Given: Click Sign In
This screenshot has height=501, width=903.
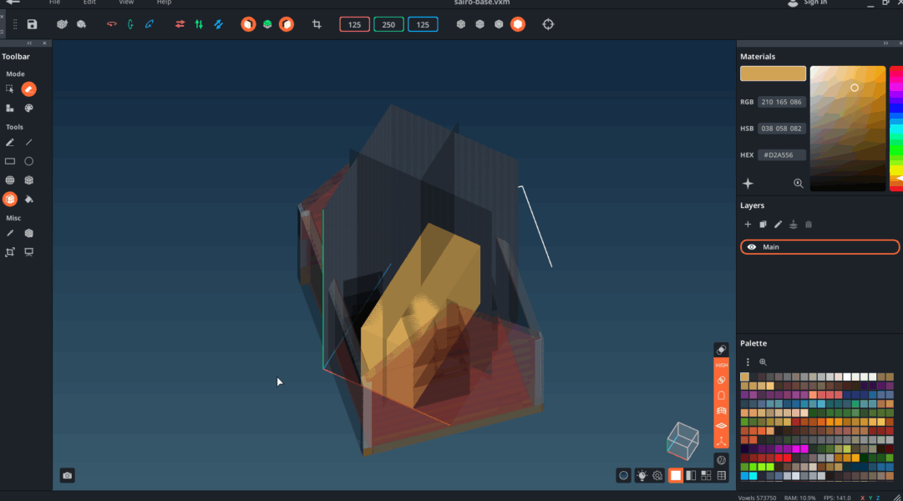Looking at the screenshot, I should [815, 3].
